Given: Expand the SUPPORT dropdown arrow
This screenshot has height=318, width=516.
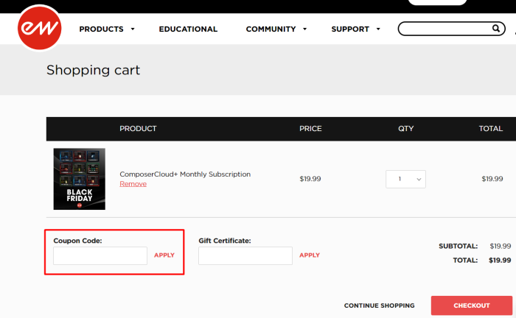Looking at the screenshot, I should click(x=378, y=29).
